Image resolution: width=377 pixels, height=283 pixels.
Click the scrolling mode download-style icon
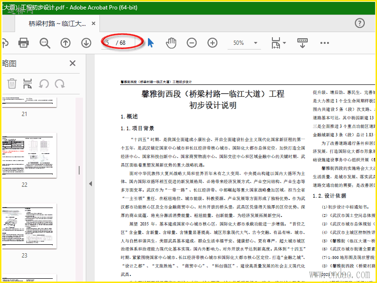click(x=302, y=43)
